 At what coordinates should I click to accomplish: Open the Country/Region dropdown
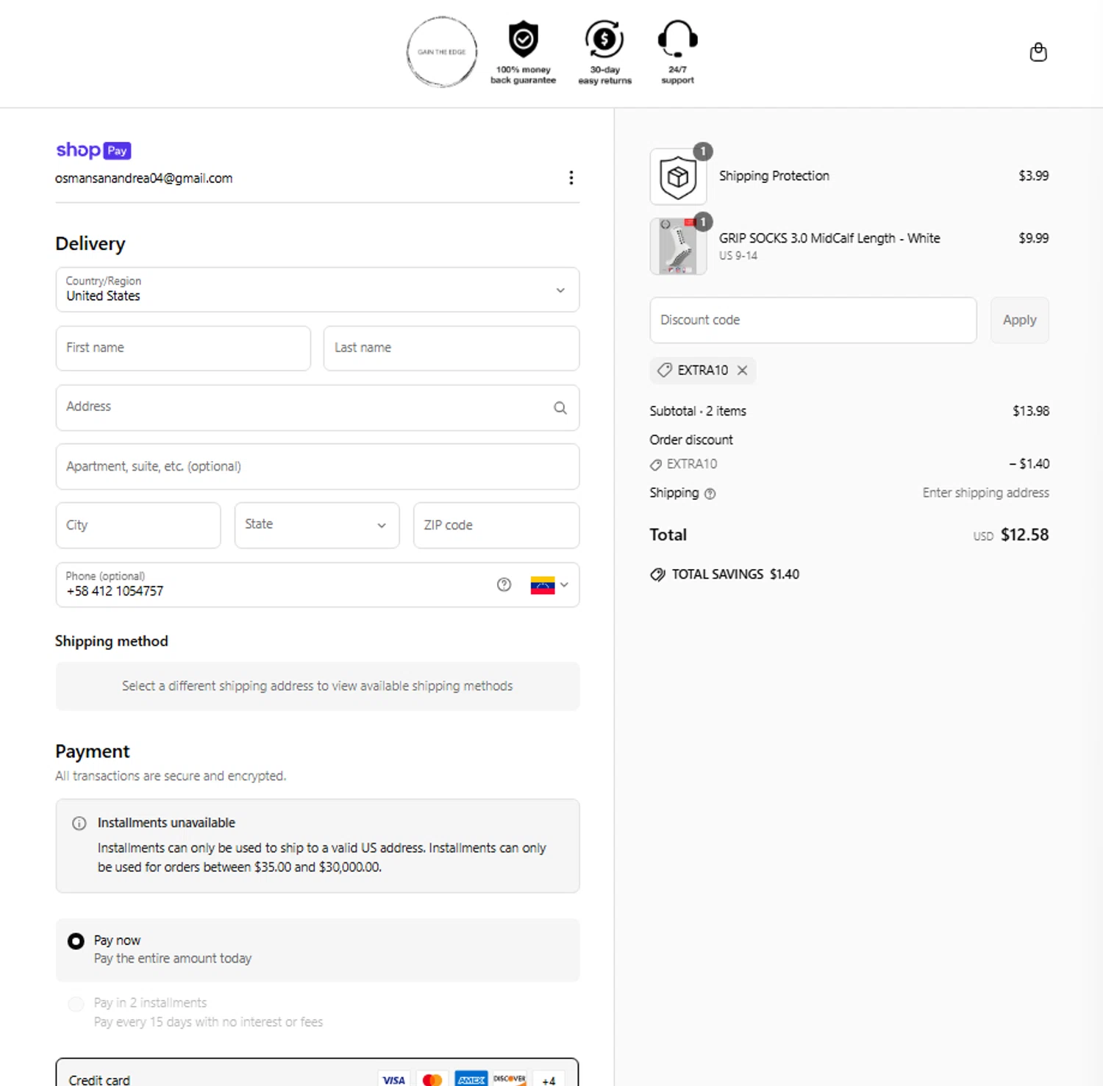(318, 290)
